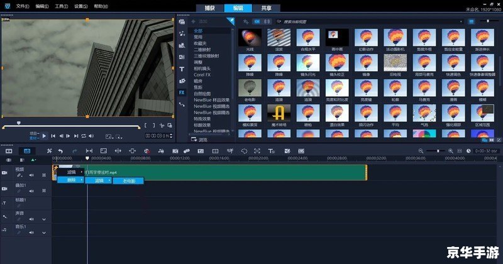Open the Title (T) library panel
503x264 pixels.
click(182, 69)
